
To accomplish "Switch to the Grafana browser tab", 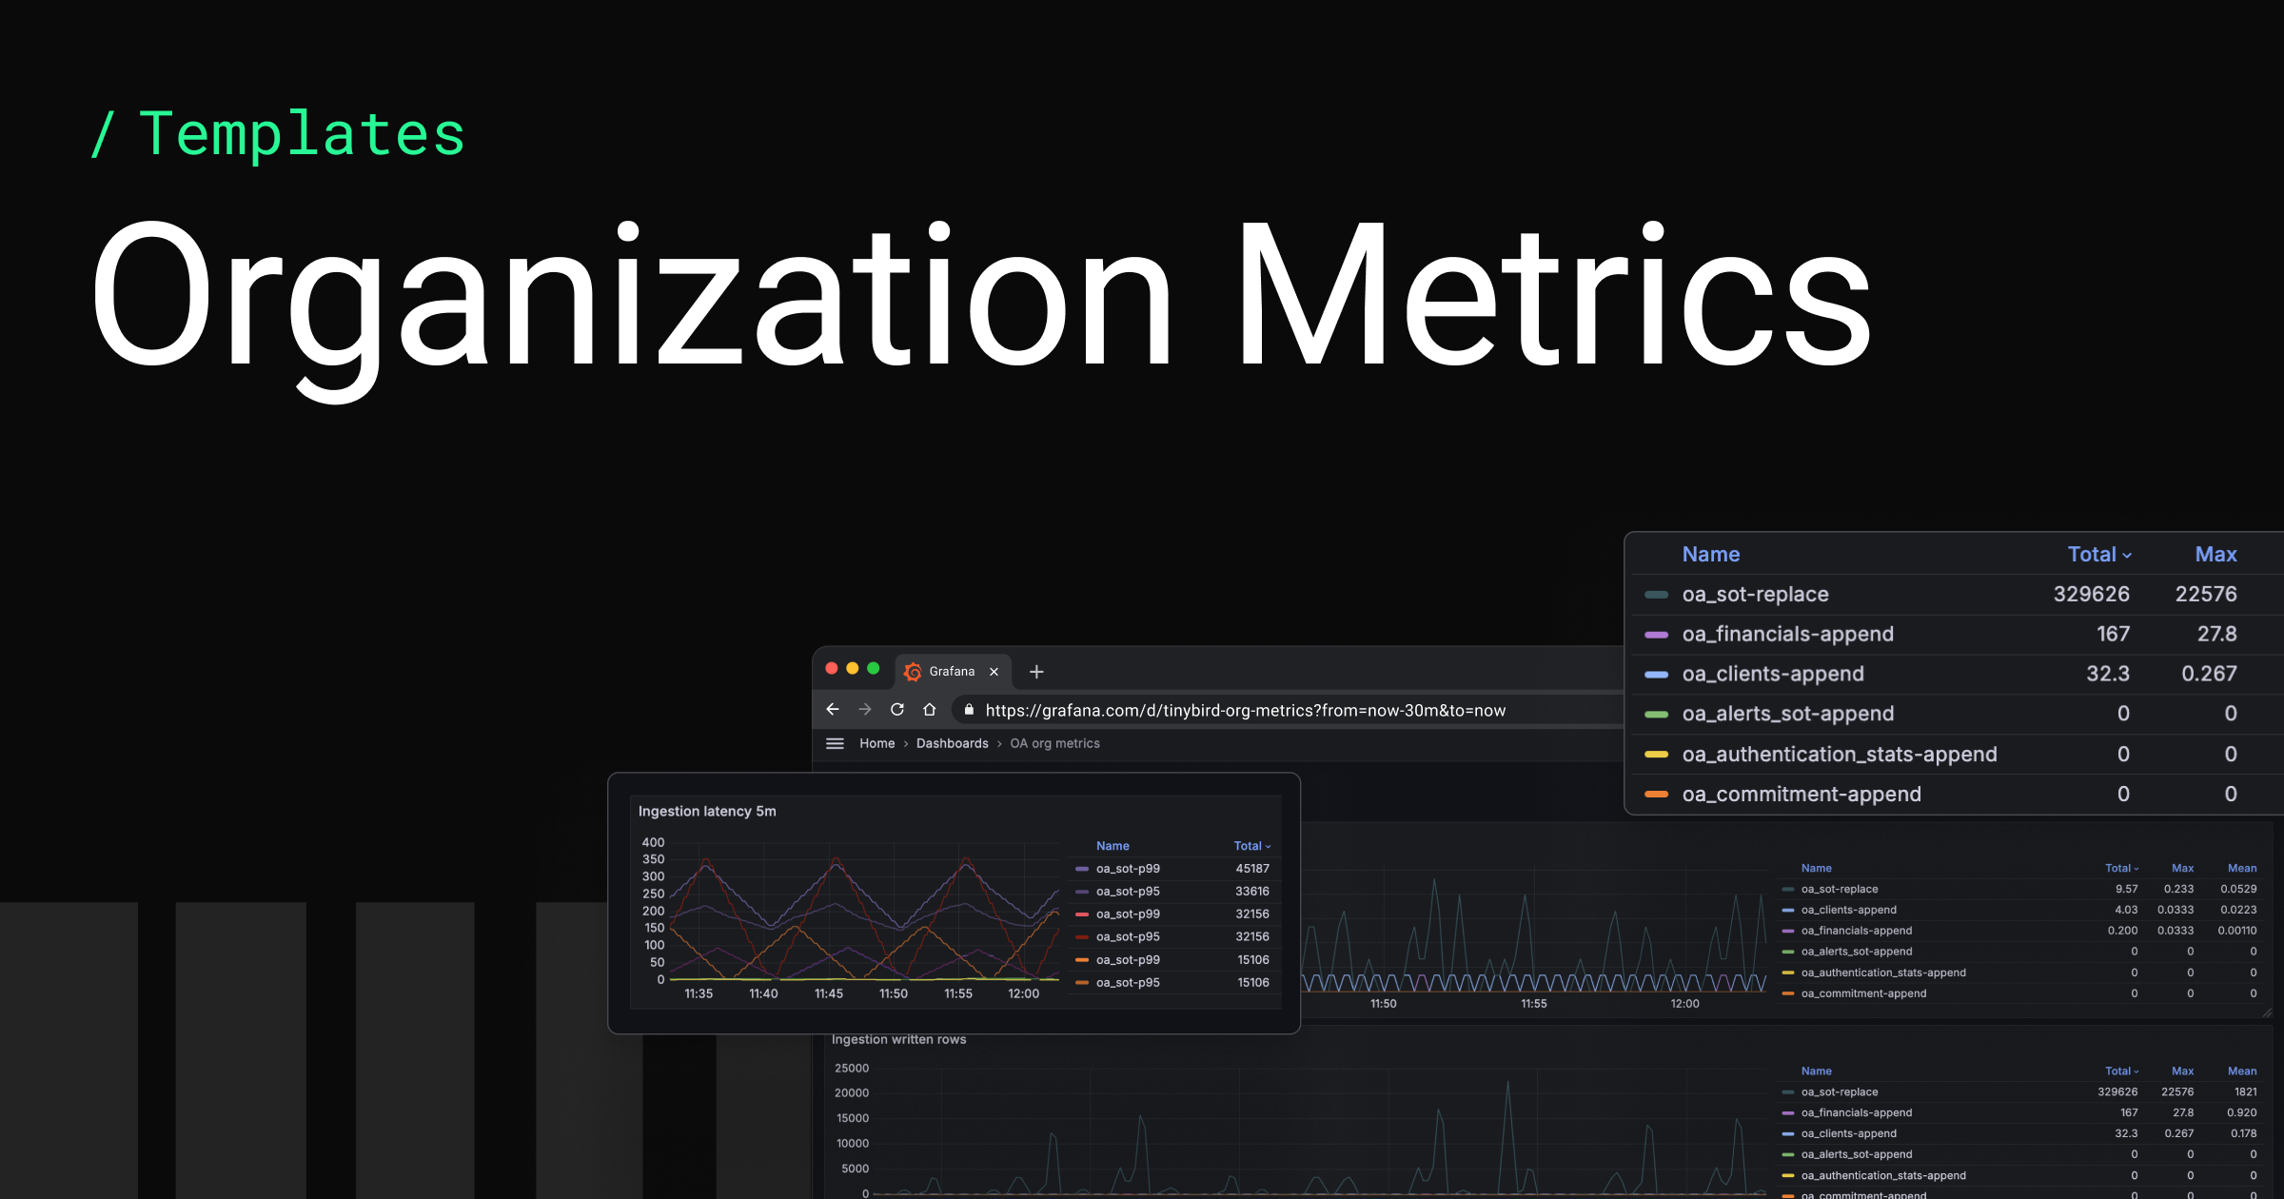I will (953, 671).
